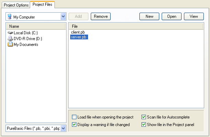This screenshot has width=210, height=137.
Task: Switch to the Project Options tab
Action: tap(16, 5)
